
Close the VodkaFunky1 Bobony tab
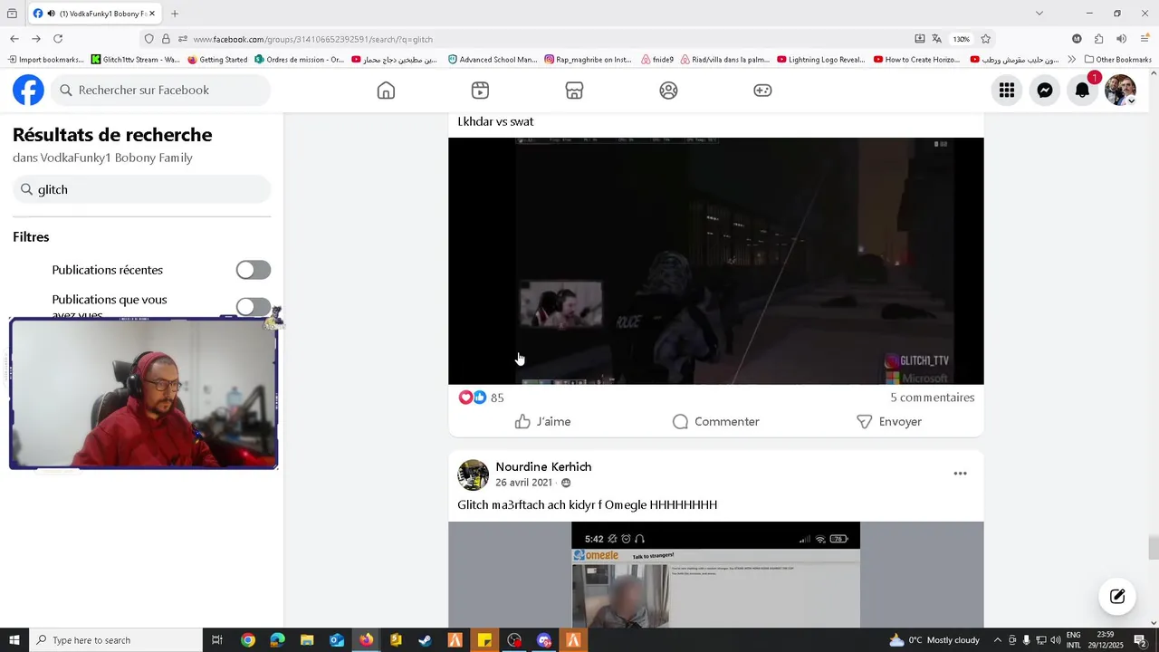(152, 14)
